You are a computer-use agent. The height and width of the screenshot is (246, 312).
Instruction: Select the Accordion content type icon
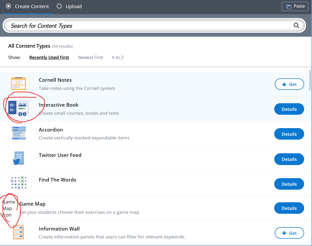19,133
